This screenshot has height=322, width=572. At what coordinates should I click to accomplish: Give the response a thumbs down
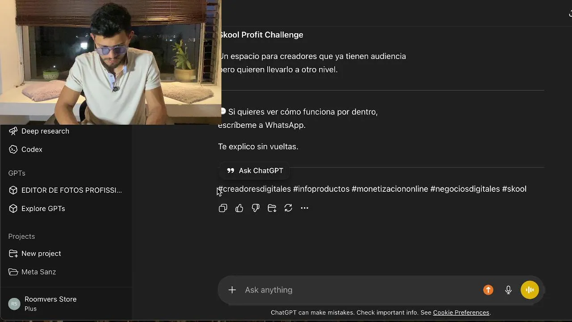click(x=256, y=208)
